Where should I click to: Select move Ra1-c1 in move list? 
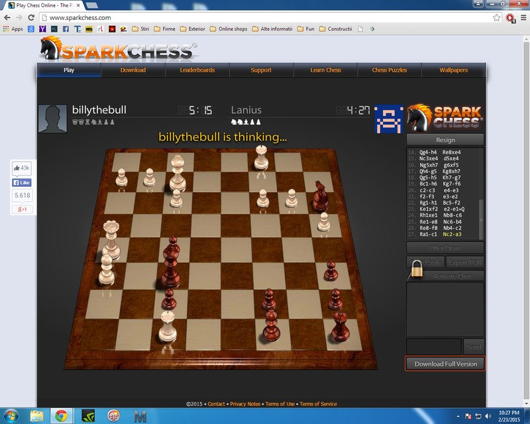pyautogui.click(x=428, y=235)
